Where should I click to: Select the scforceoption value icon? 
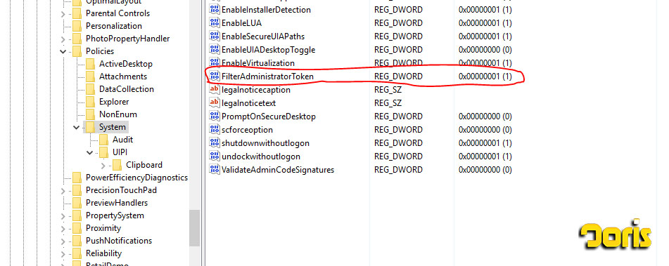(214, 129)
